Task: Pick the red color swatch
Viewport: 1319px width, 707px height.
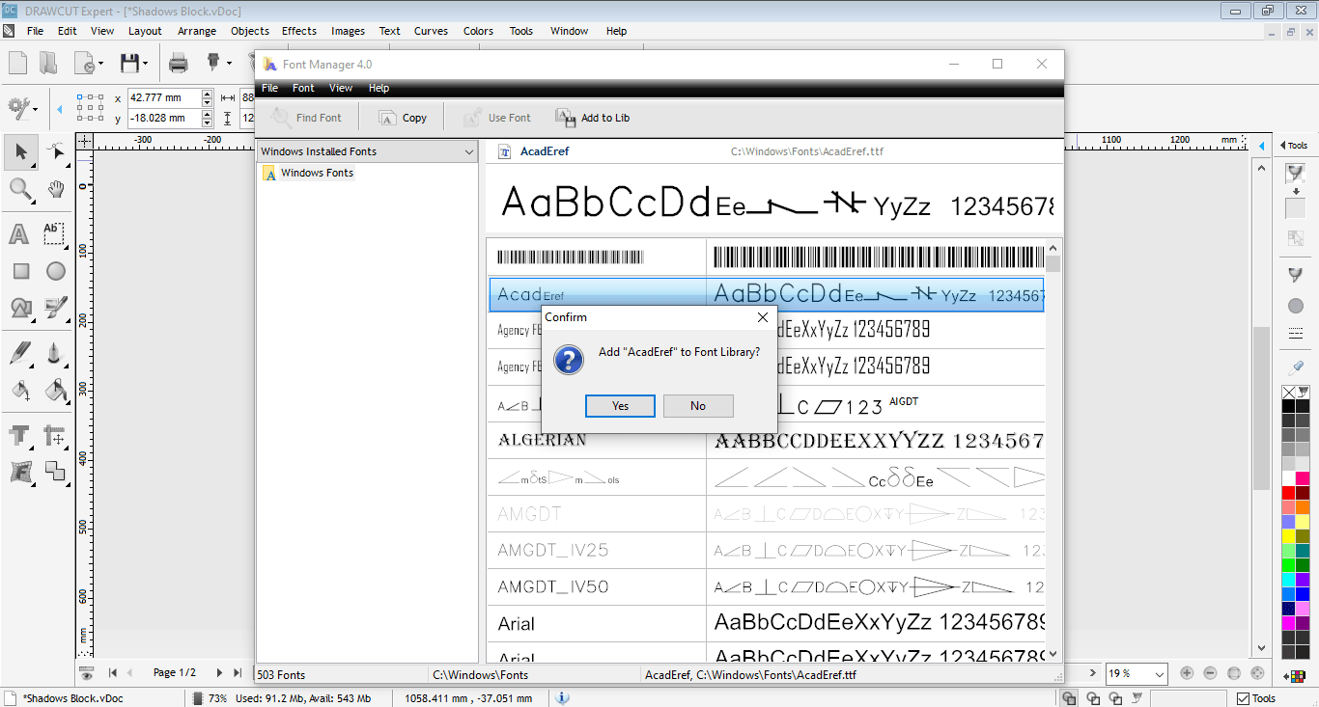Action: click(x=1288, y=493)
